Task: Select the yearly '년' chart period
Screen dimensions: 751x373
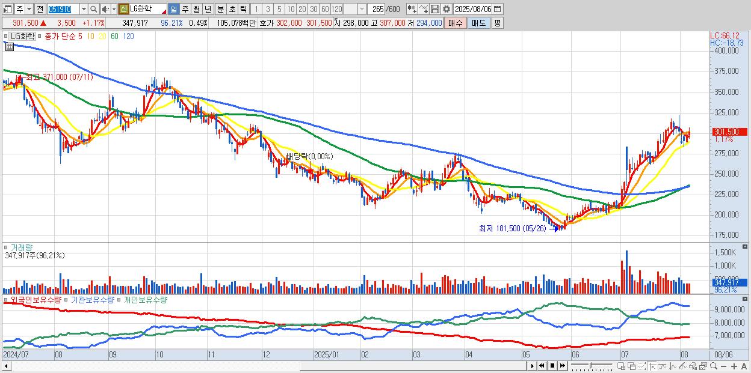Action: click(x=208, y=10)
